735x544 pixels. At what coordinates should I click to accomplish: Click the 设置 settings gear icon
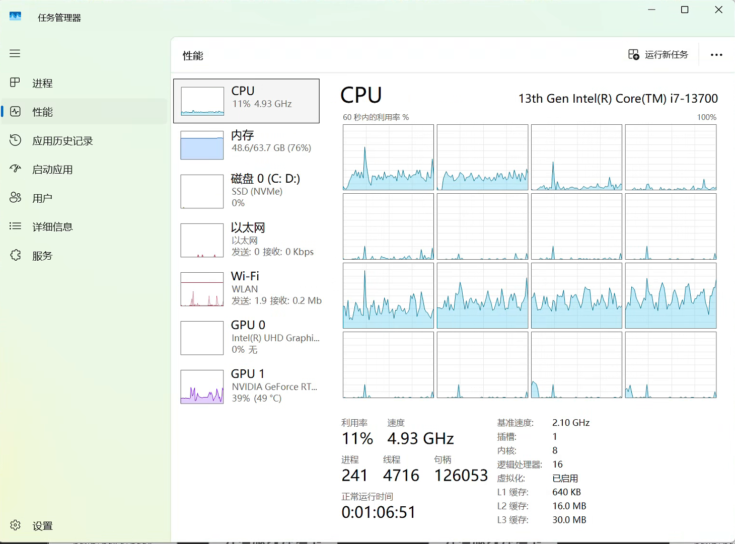(x=16, y=525)
